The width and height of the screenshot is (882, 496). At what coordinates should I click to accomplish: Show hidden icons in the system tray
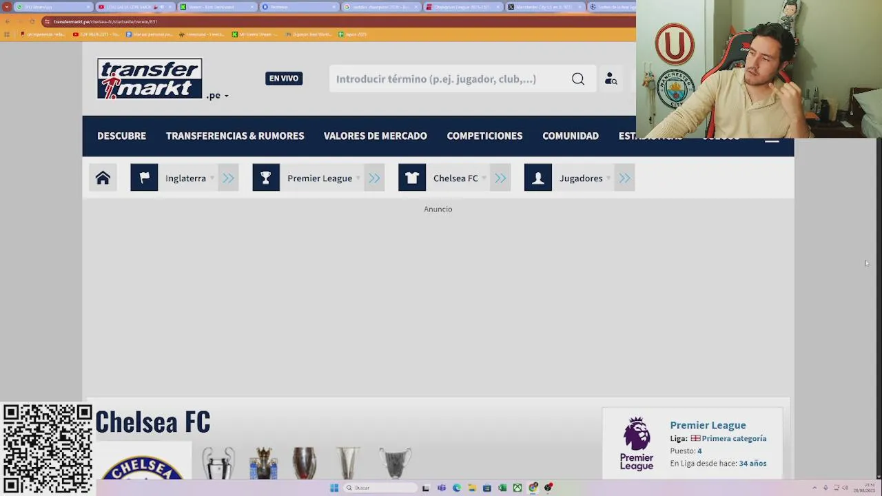point(814,488)
